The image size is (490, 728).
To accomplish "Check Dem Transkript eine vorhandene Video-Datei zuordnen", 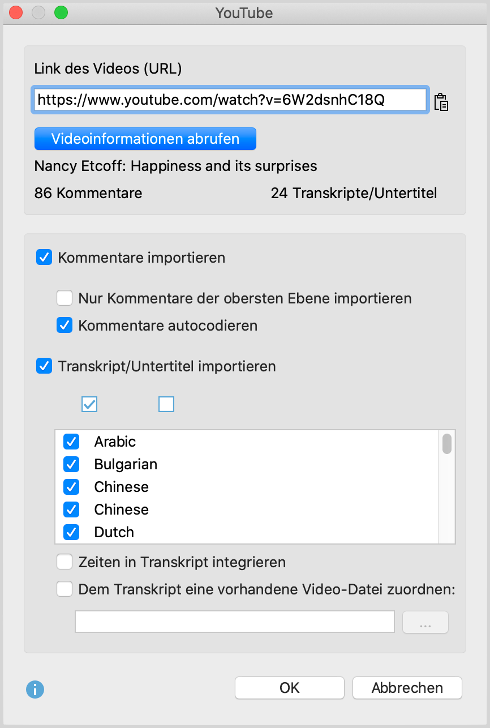I will pyautogui.click(x=65, y=589).
